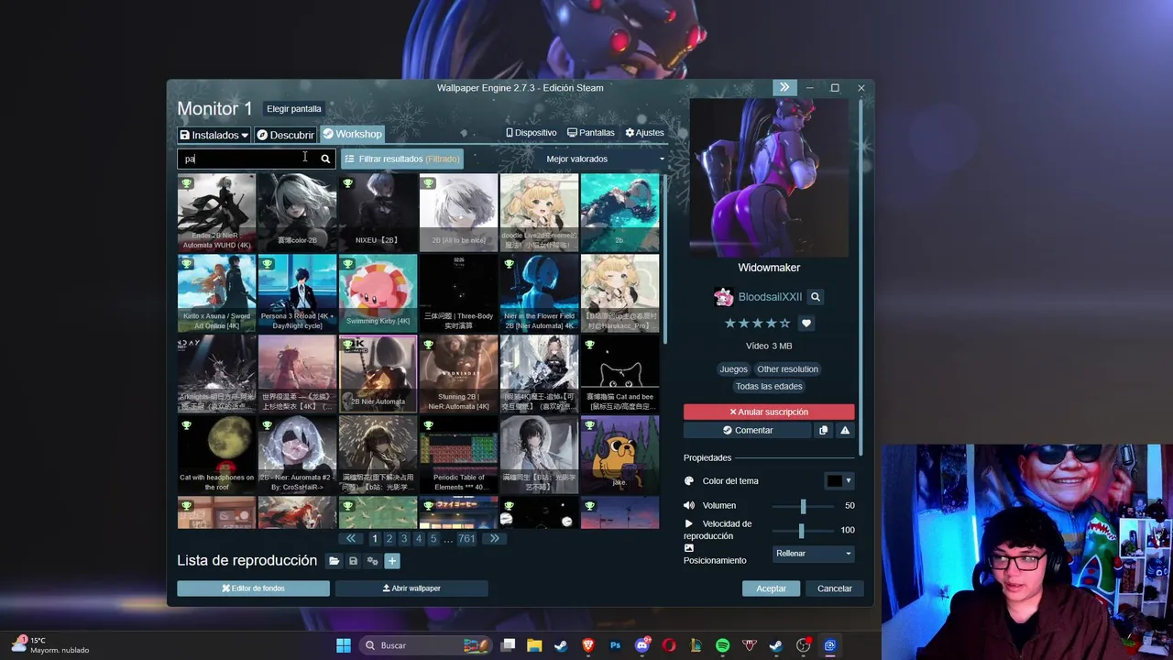The image size is (1173, 660).
Task: Open File Explorer from the taskbar
Action: pyautogui.click(x=534, y=645)
